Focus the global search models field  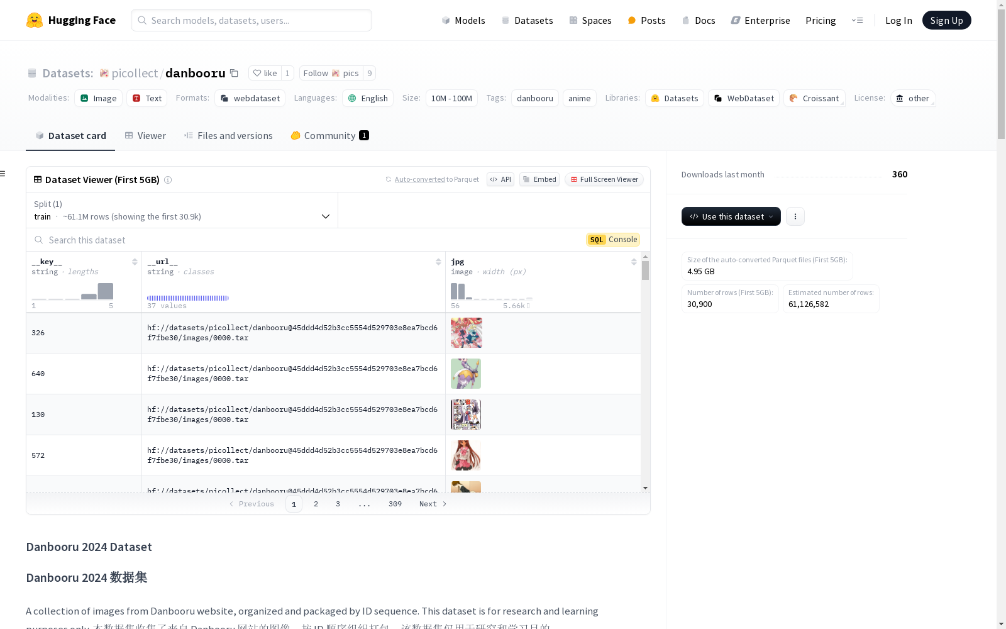coord(251,20)
